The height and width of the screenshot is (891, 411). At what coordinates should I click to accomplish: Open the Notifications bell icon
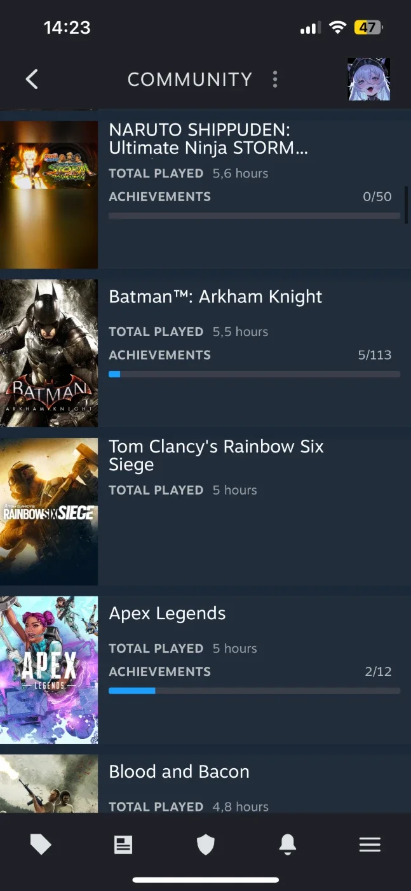288,845
